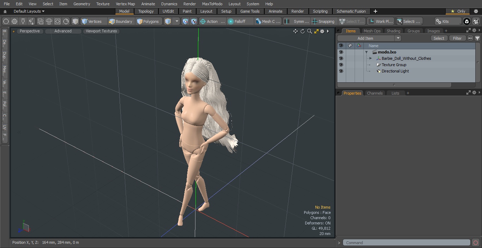This screenshot has width=482, height=248.
Task: Click the Command input field
Action: (x=406, y=243)
